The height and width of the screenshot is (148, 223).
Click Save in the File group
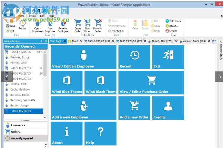pyautogui.click(x=11, y=26)
